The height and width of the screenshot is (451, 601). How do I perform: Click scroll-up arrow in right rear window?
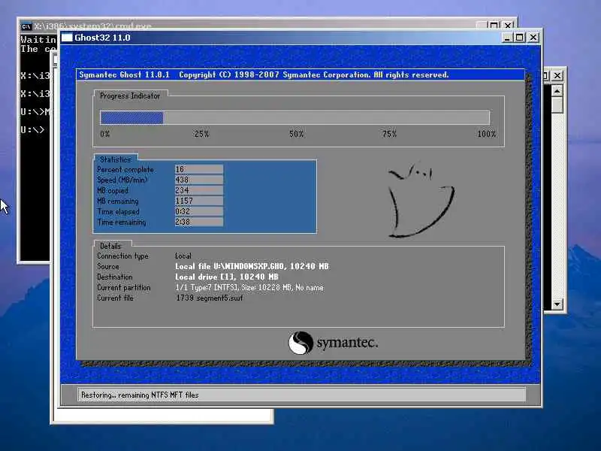pos(557,91)
